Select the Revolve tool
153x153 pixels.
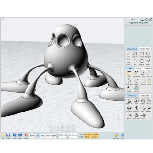136,109
